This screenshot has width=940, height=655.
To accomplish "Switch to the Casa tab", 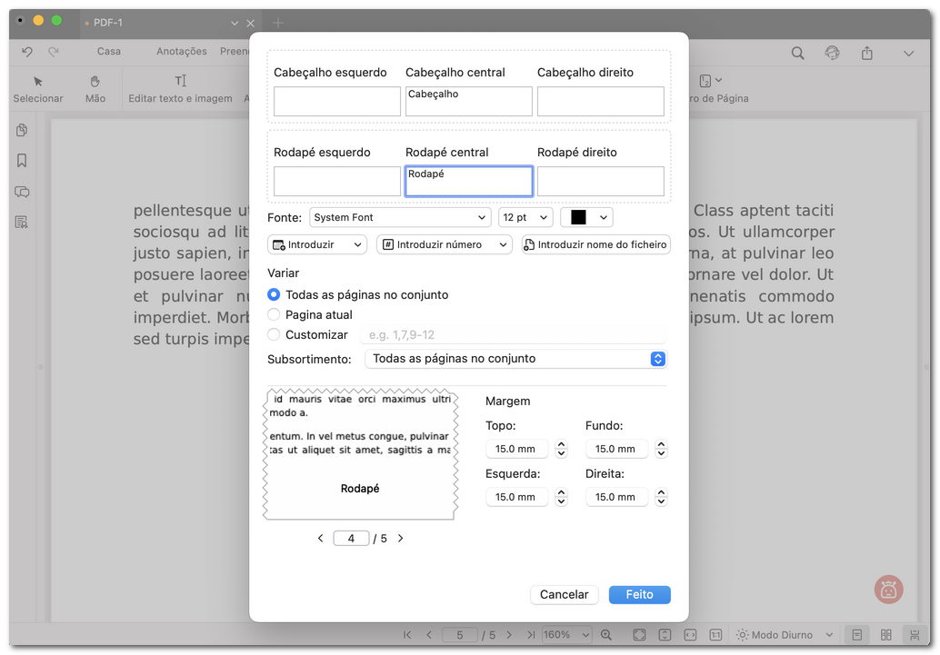I will coord(109,52).
